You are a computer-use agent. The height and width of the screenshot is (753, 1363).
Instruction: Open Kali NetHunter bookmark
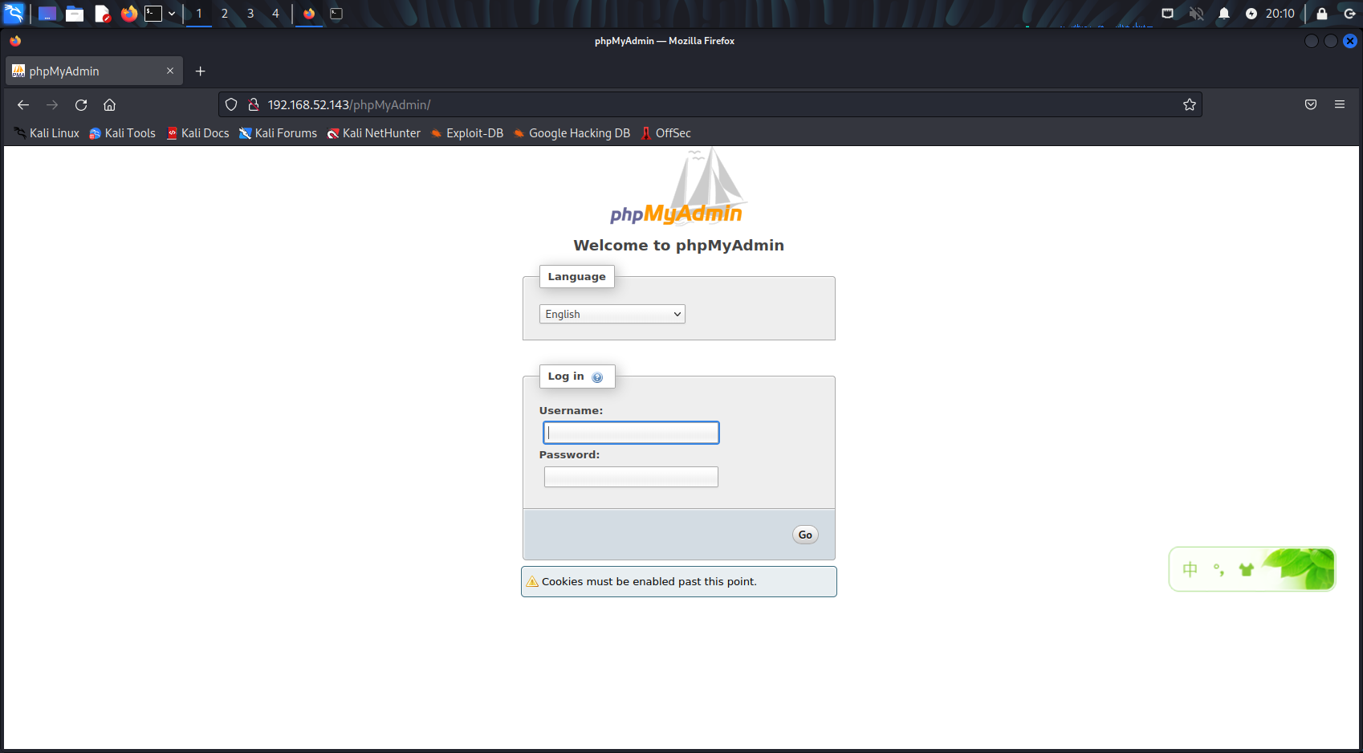373,133
